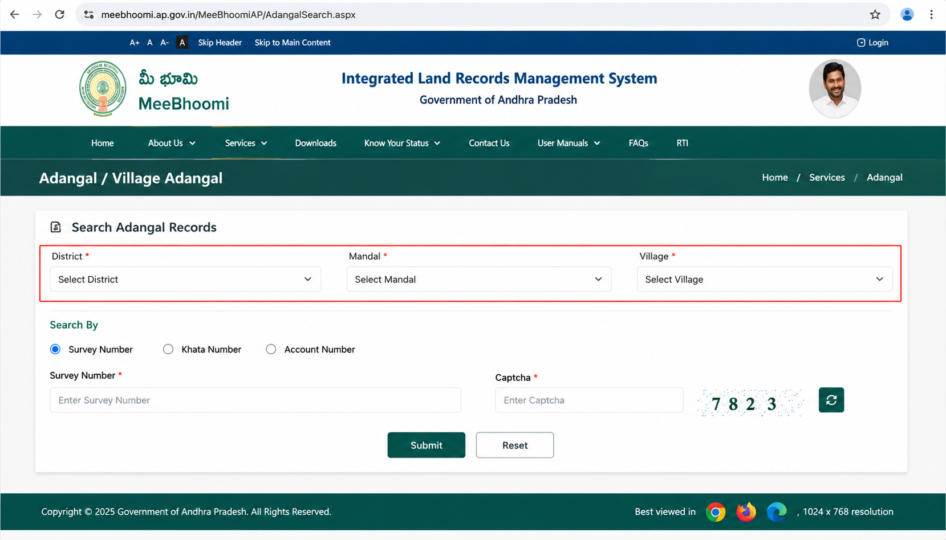Open the Downloads menu item

pyautogui.click(x=315, y=143)
